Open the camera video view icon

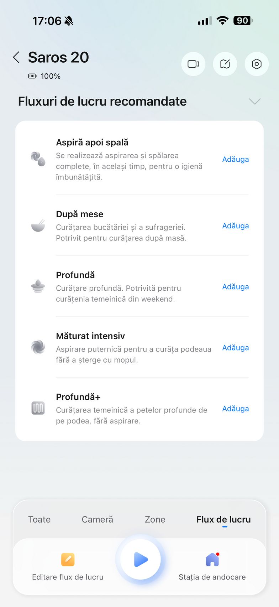(x=193, y=64)
